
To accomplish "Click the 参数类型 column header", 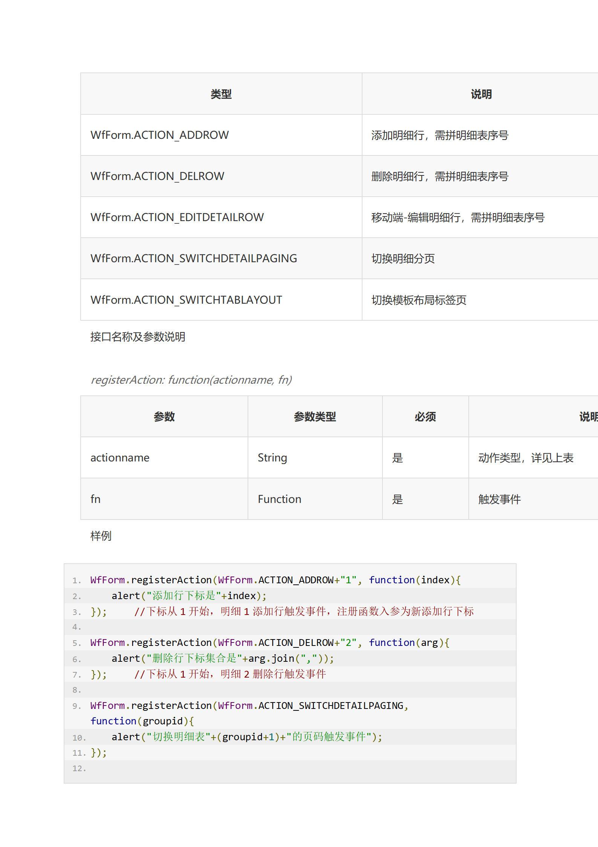I will click(315, 417).
